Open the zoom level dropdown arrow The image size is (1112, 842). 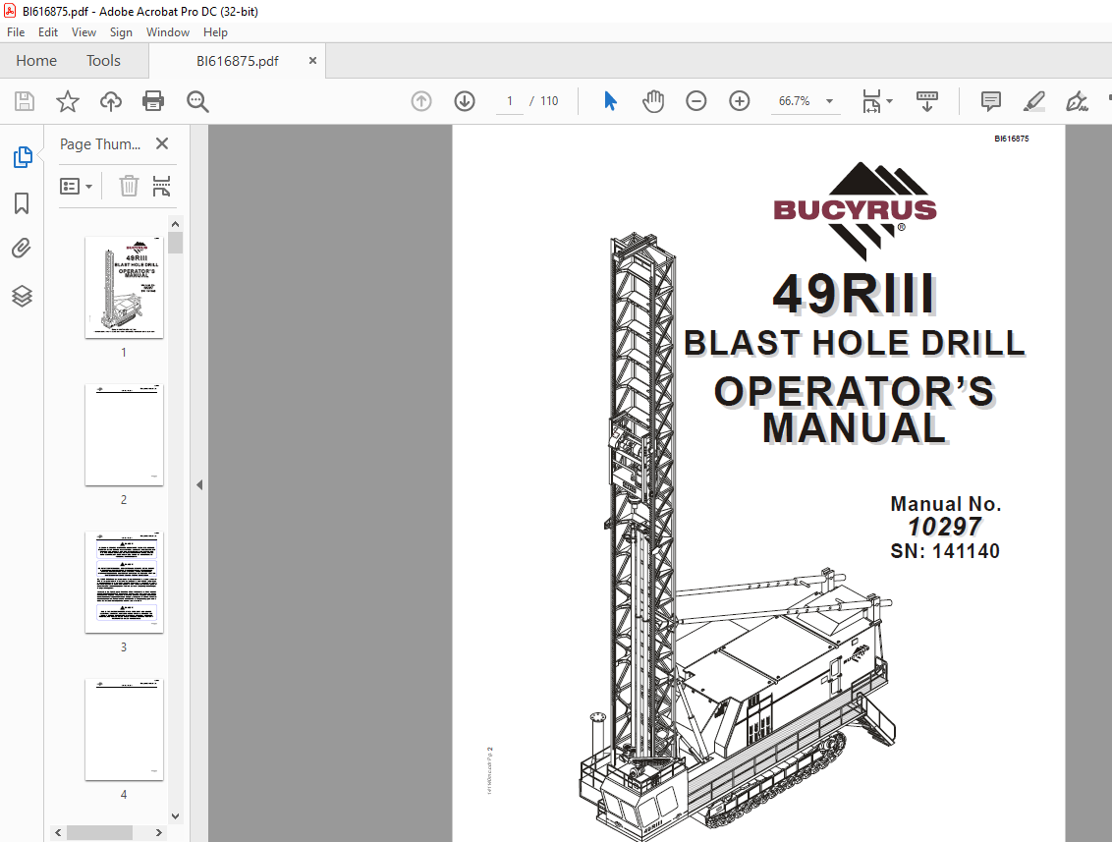coord(830,101)
